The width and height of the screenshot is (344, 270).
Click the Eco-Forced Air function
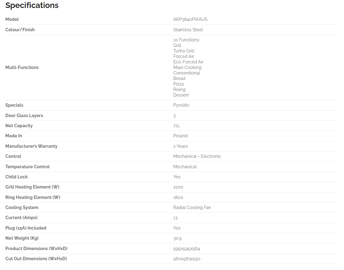coord(188,62)
